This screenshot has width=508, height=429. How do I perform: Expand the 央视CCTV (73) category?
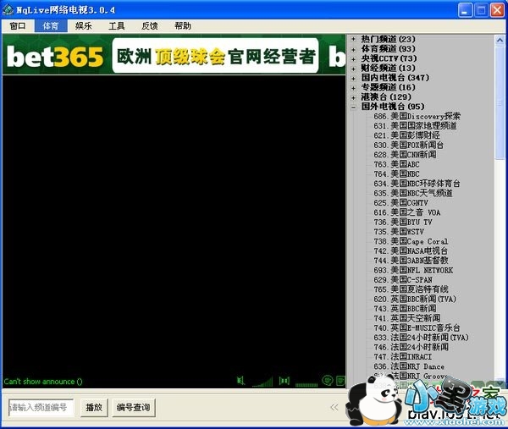coord(353,58)
